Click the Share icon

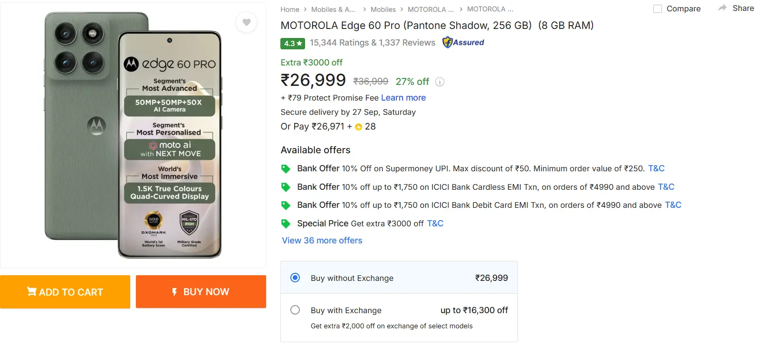point(723,8)
